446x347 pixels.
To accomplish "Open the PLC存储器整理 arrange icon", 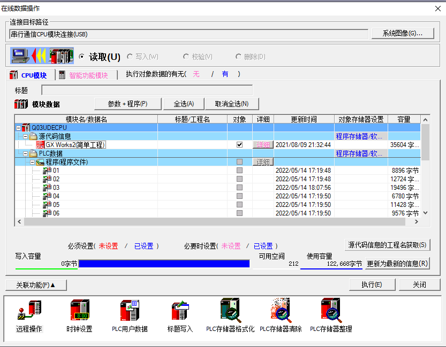I will point(331,311).
